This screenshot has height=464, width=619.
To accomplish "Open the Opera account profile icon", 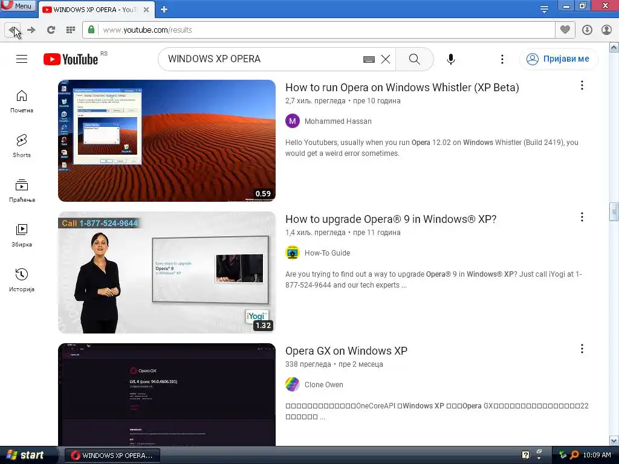I will click(x=606, y=30).
